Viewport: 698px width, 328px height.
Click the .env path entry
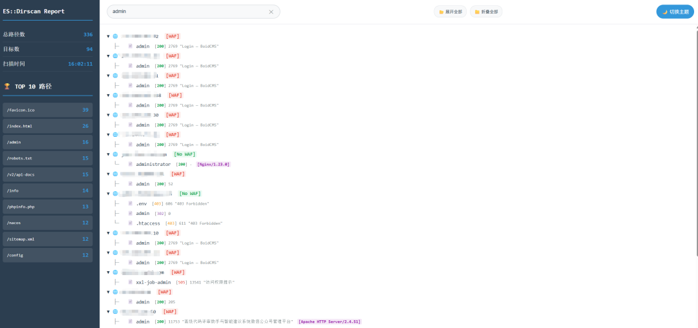pos(142,203)
